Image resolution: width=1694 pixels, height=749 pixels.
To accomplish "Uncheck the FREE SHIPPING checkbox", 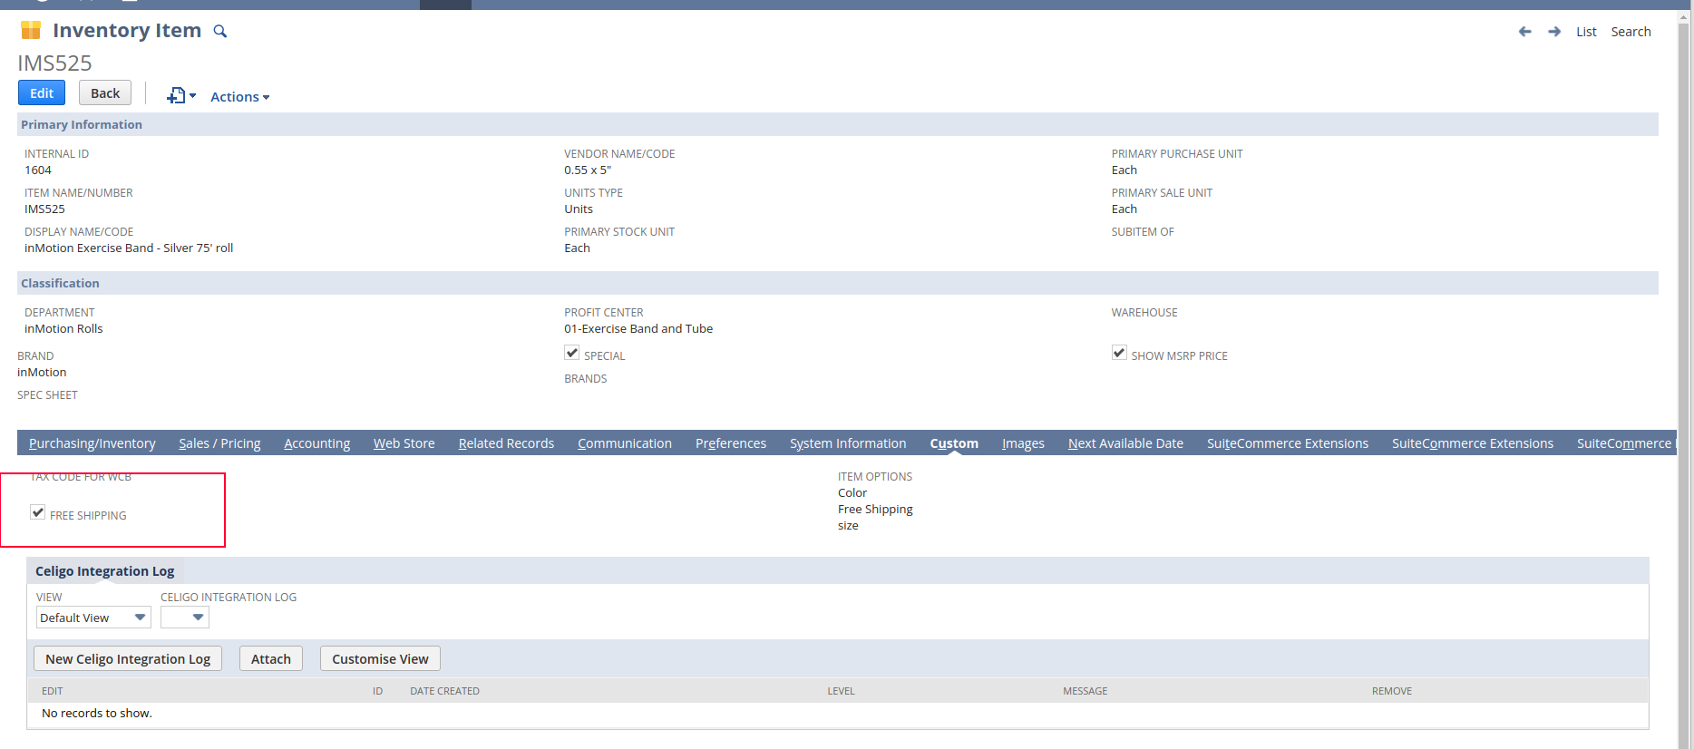I will pos(38,512).
